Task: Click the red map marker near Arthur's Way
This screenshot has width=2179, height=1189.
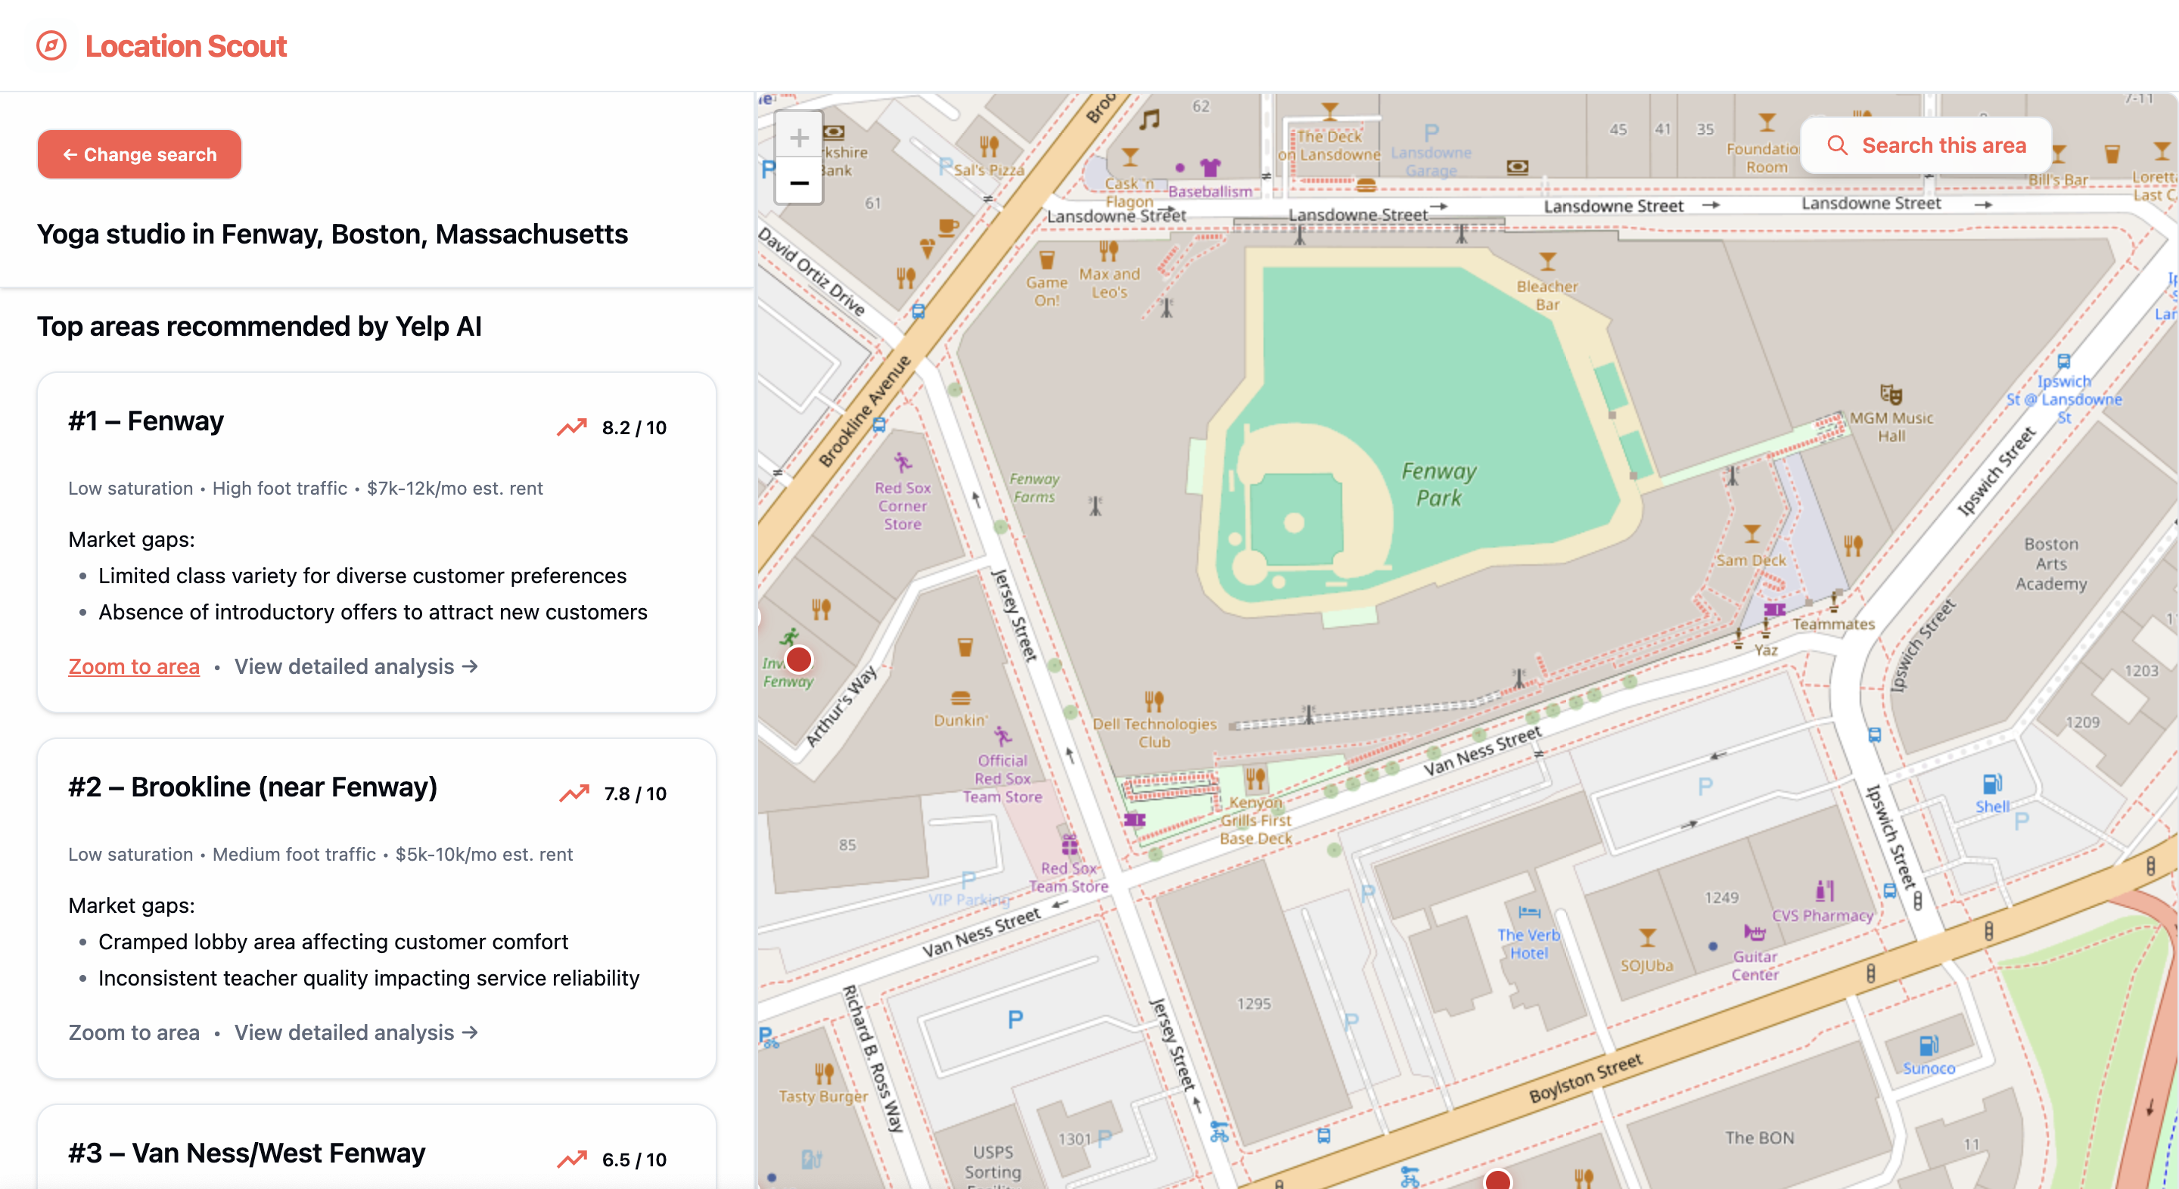Action: (798, 659)
